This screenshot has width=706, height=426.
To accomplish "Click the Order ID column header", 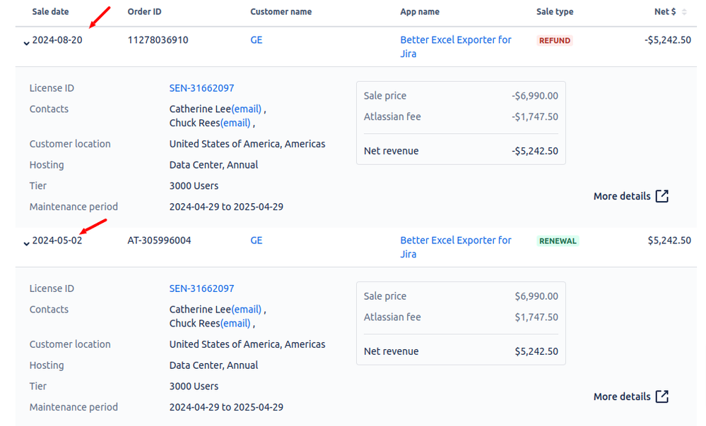I will (x=144, y=12).
